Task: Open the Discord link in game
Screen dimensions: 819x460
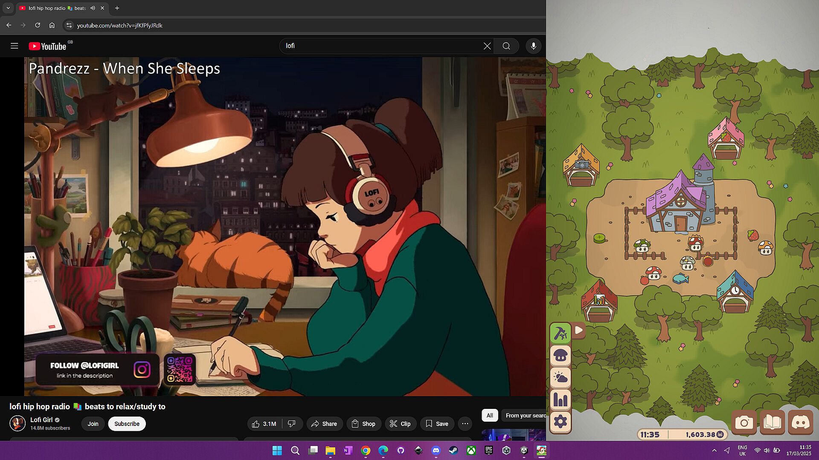Action: [800, 423]
